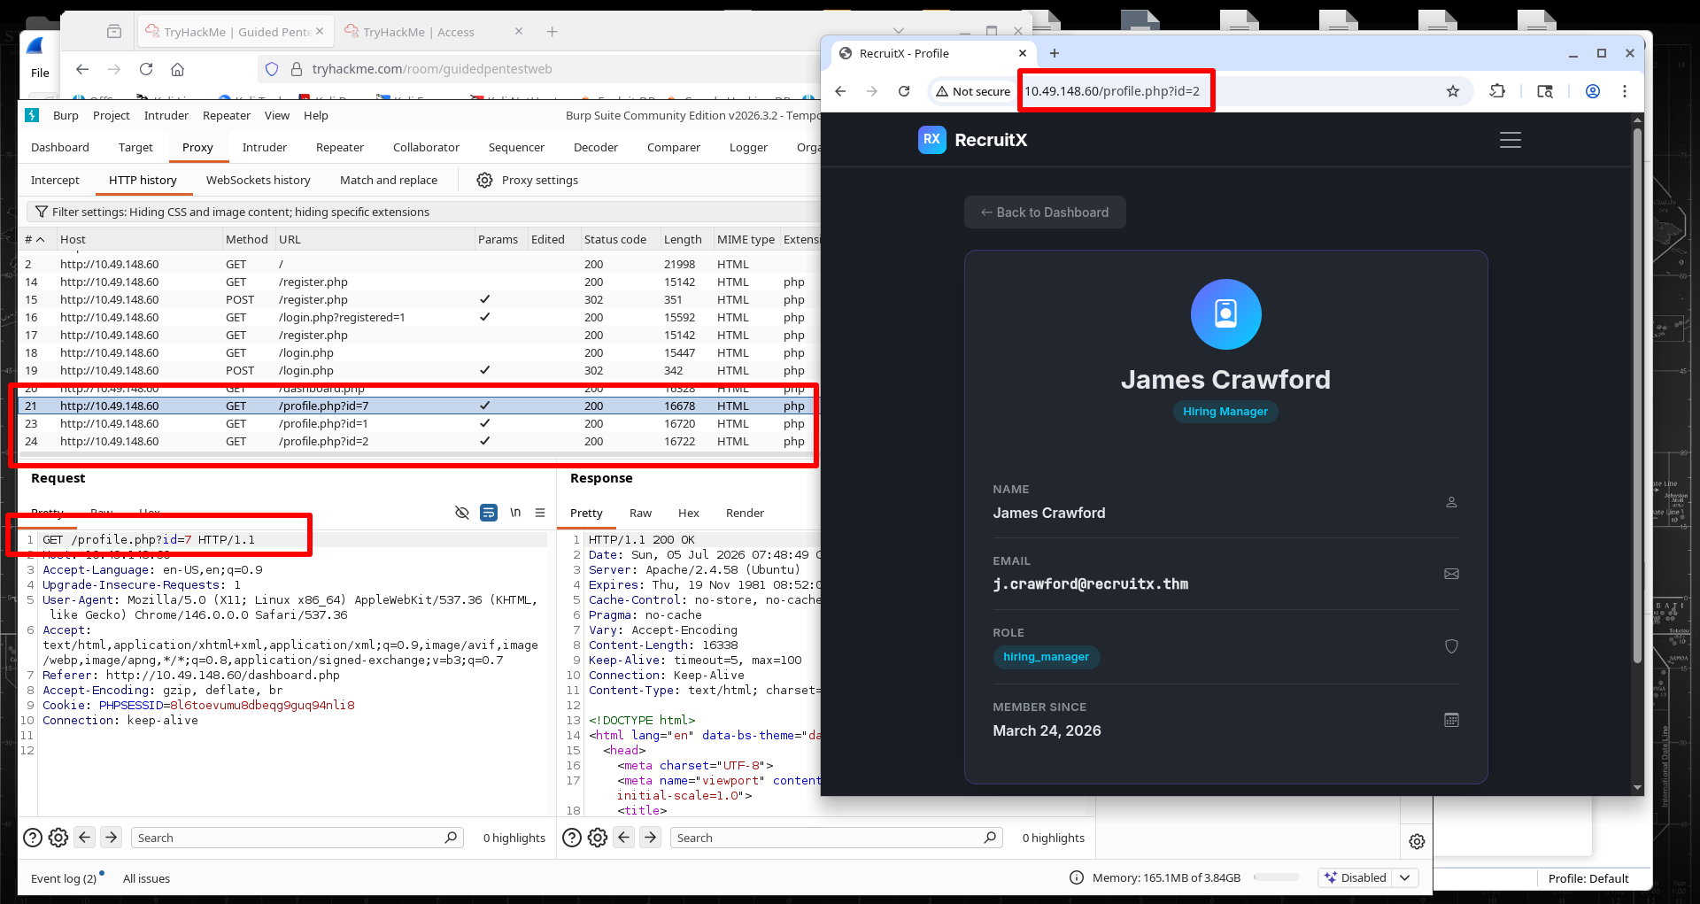Viewport: 1700px width, 904px height.
Task: Open the Project menu in Burp
Action: (x=112, y=115)
